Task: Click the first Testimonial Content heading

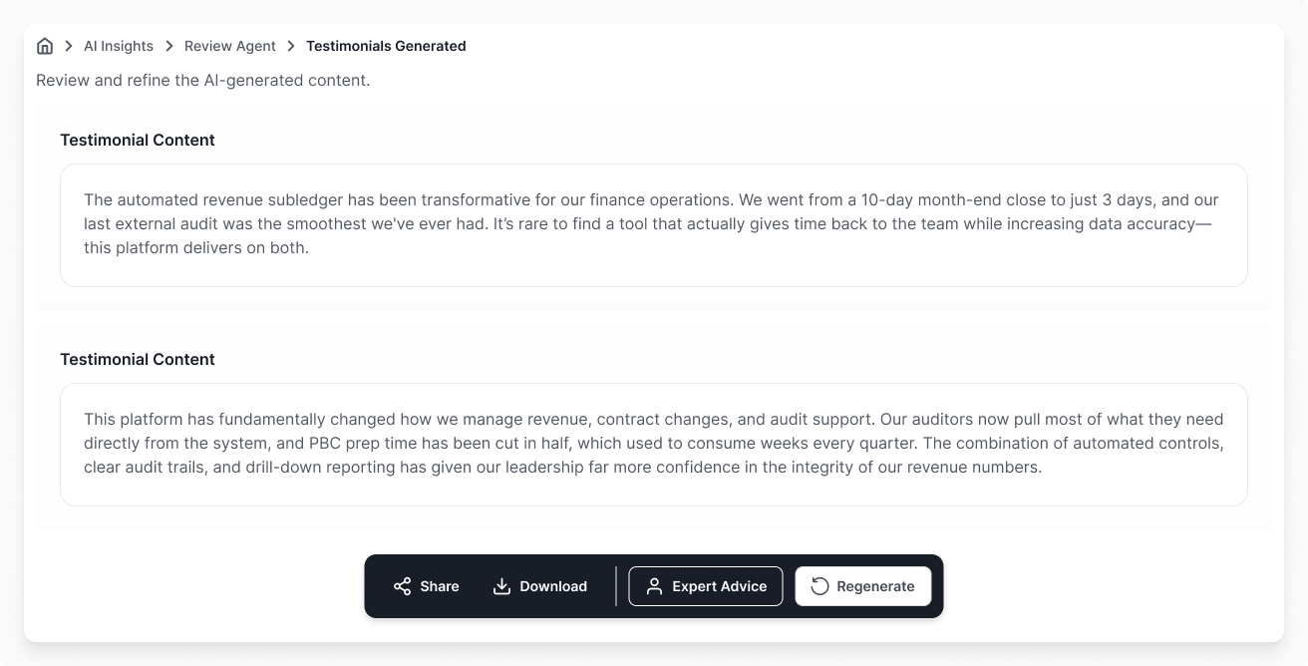Action: (138, 141)
